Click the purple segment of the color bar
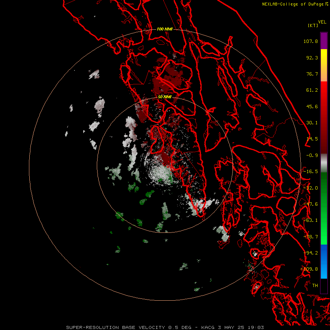The image size is (330, 330). 324,41
